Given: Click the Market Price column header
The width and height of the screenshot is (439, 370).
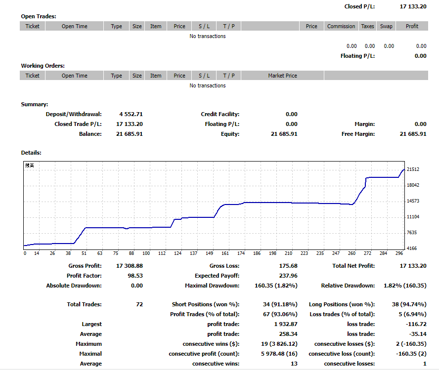Looking at the screenshot, I should (282, 76).
